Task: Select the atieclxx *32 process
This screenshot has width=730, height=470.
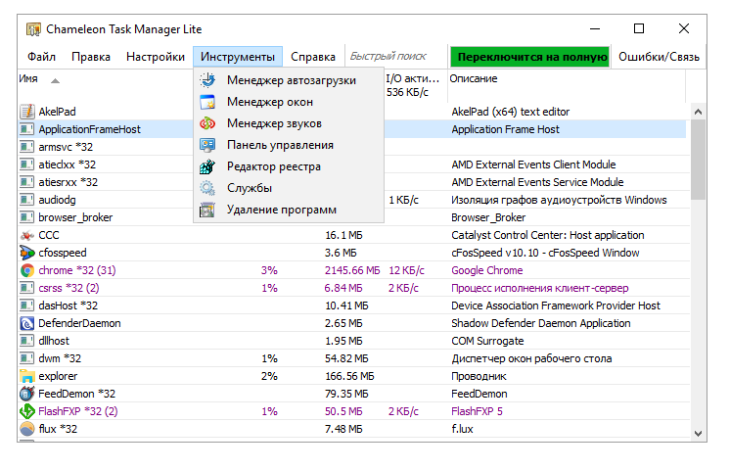Action: (68, 164)
